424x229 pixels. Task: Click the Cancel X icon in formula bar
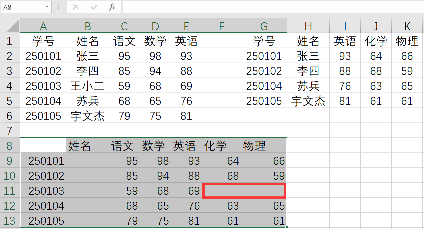click(x=76, y=7)
